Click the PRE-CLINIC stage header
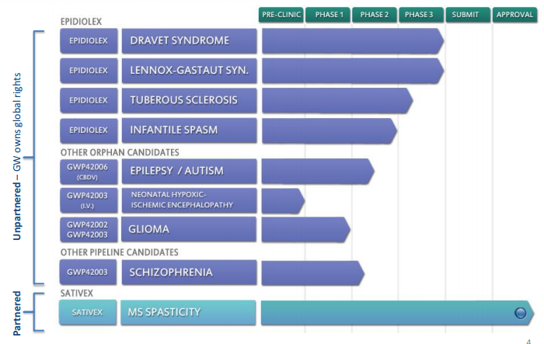Image resolution: width=544 pixels, height=344 pixels. tap(281, 15)
